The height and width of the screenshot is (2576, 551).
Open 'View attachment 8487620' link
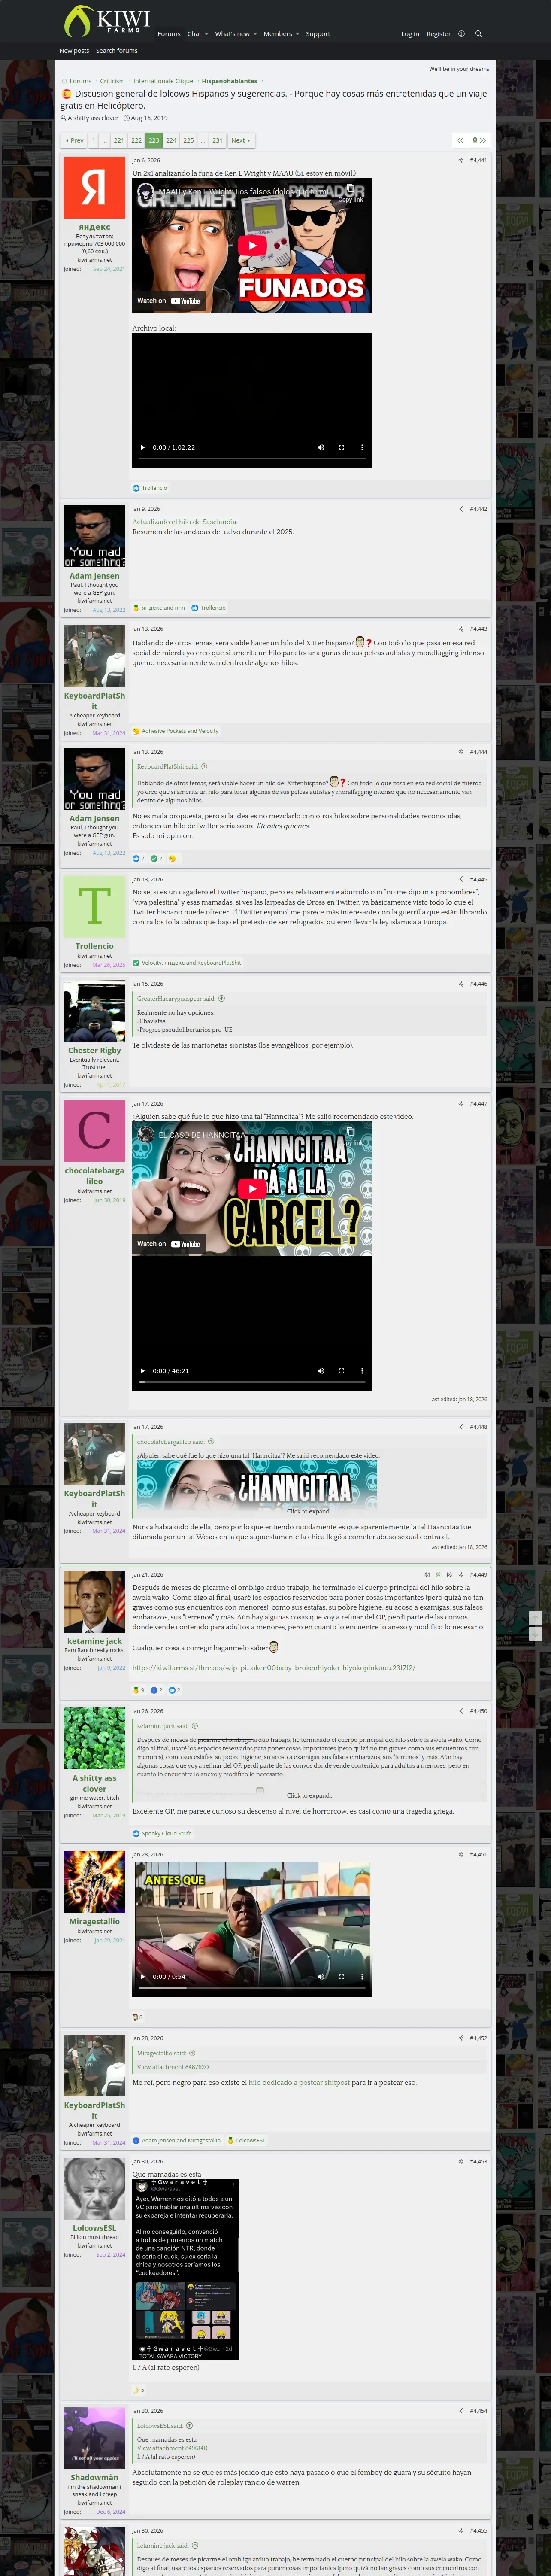(x=173, y=2066)
